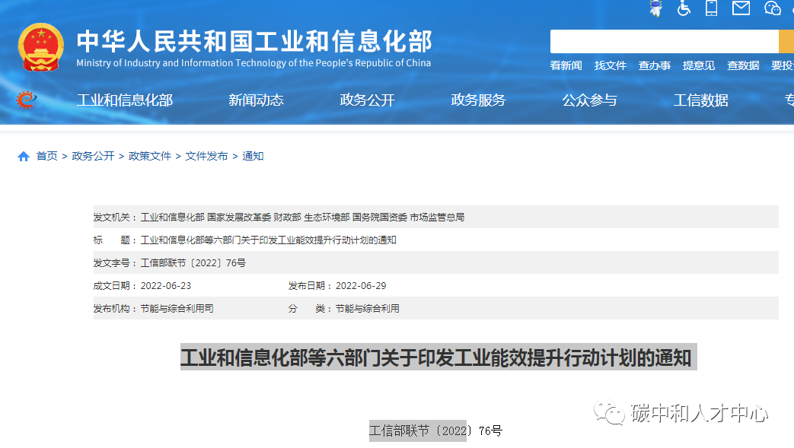Click the national emblem site logo
The height and width of the screenshot is (448, 794).
click(40, 47)
